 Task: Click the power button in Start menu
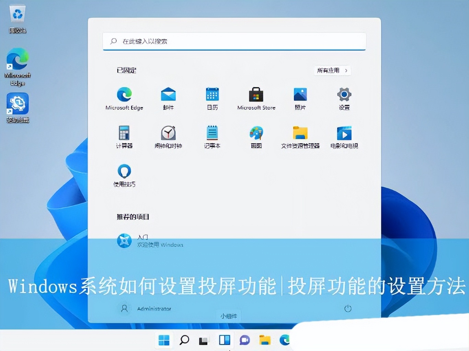coord(347,308)
